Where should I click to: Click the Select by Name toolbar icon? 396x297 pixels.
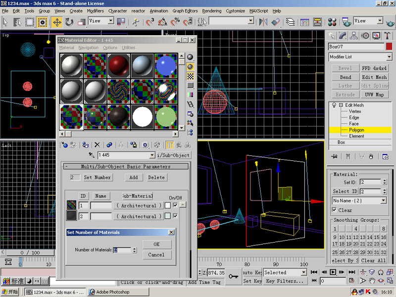tap(17, 22)
